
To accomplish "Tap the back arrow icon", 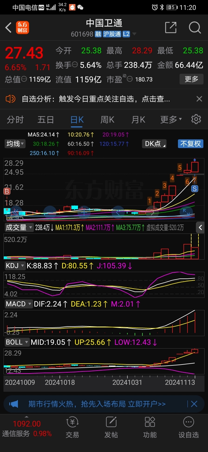I will [x=8, y=28].
